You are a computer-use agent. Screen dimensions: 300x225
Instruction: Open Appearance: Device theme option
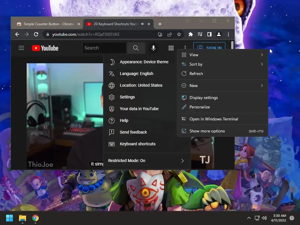140,62
